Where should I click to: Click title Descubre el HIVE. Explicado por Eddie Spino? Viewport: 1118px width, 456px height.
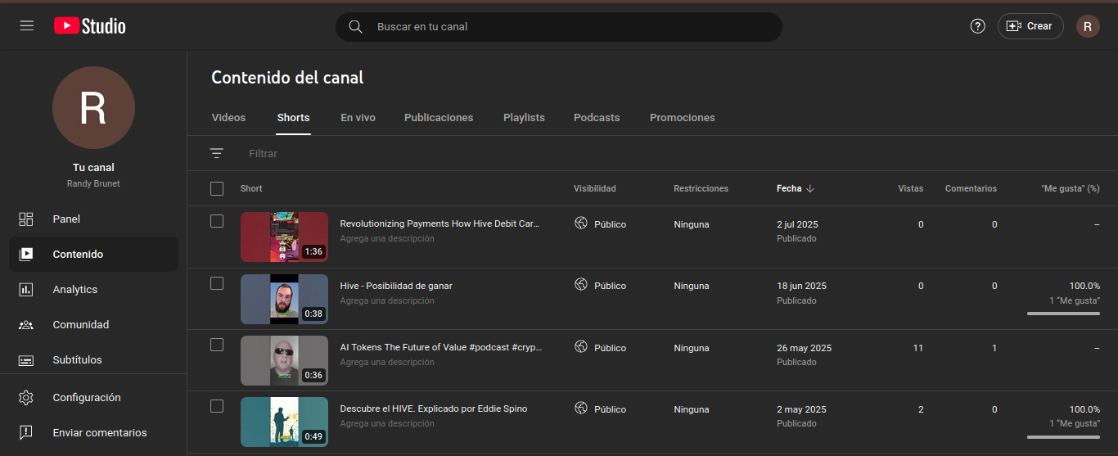pos(434,409)
